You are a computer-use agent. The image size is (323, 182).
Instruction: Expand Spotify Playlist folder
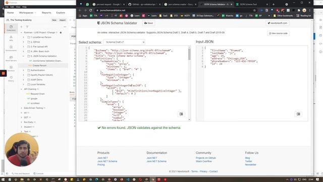24,75
